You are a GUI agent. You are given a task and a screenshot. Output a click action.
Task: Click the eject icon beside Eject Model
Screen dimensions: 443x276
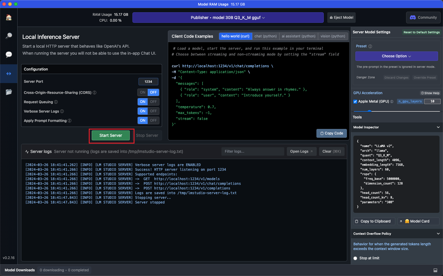coord(331,18)
